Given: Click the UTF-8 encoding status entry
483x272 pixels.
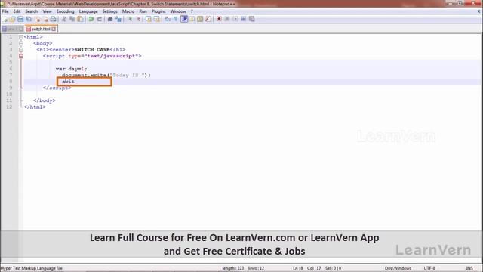Looking at the screenshot, I should [x=429, y=268].
